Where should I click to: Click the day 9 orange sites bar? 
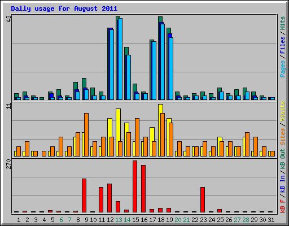[86, 134]
